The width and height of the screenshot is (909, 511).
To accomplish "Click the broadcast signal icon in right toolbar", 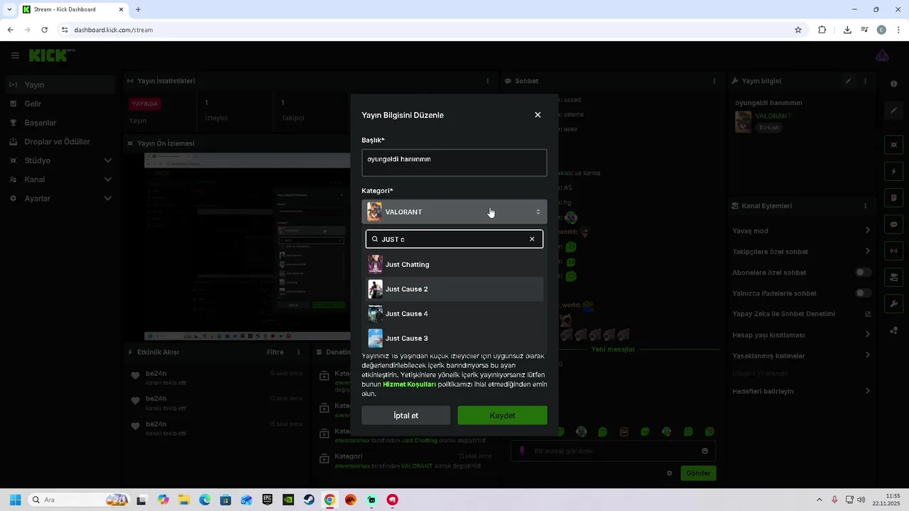I will 894,251.
